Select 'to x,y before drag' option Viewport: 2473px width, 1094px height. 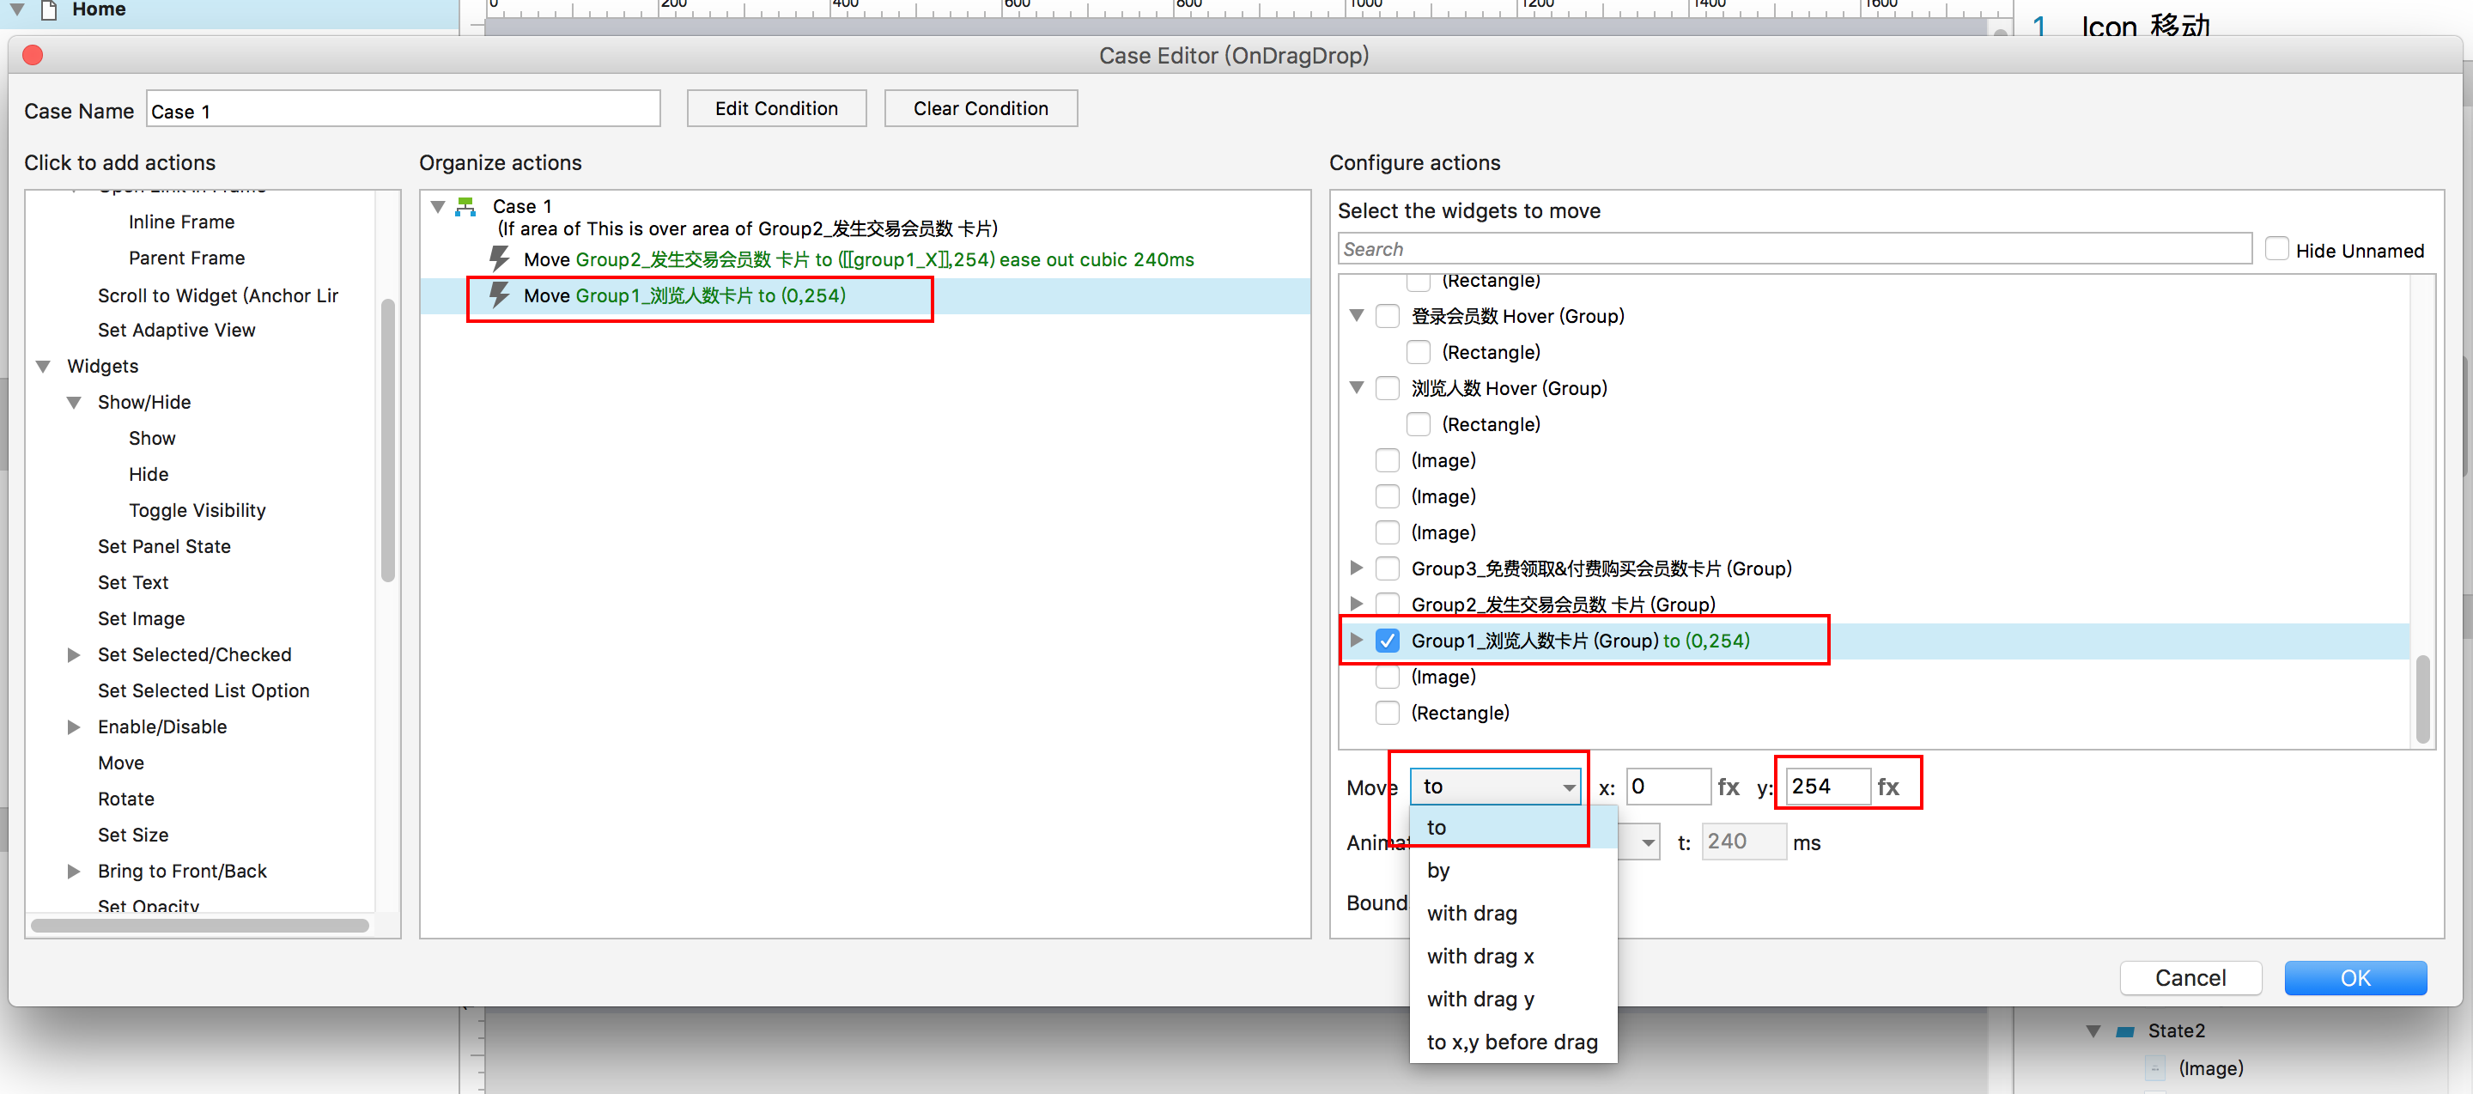1512,1042
